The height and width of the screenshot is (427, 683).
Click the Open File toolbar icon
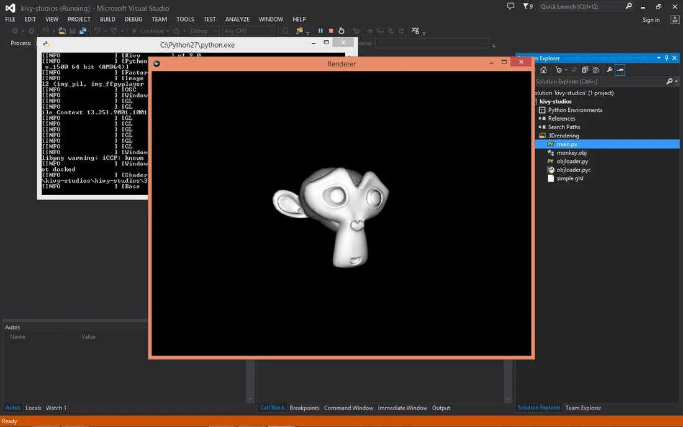click(62, 31)
